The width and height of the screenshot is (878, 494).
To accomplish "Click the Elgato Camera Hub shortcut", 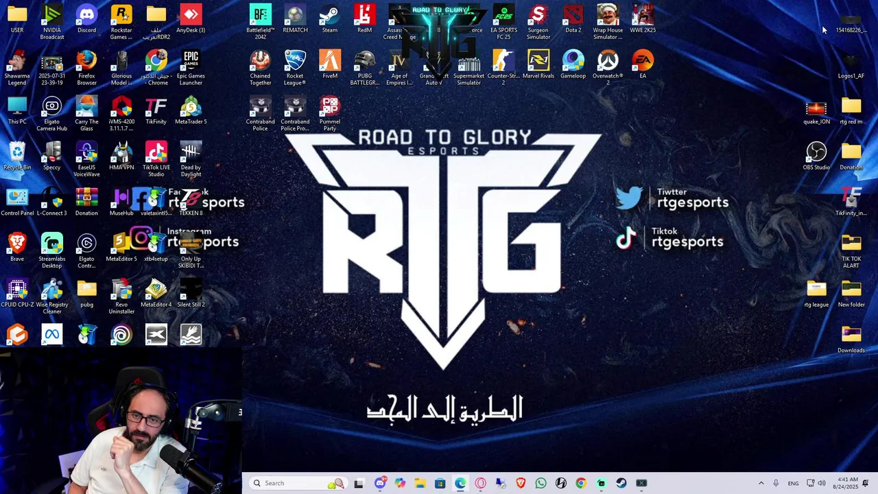I will 52,113.
